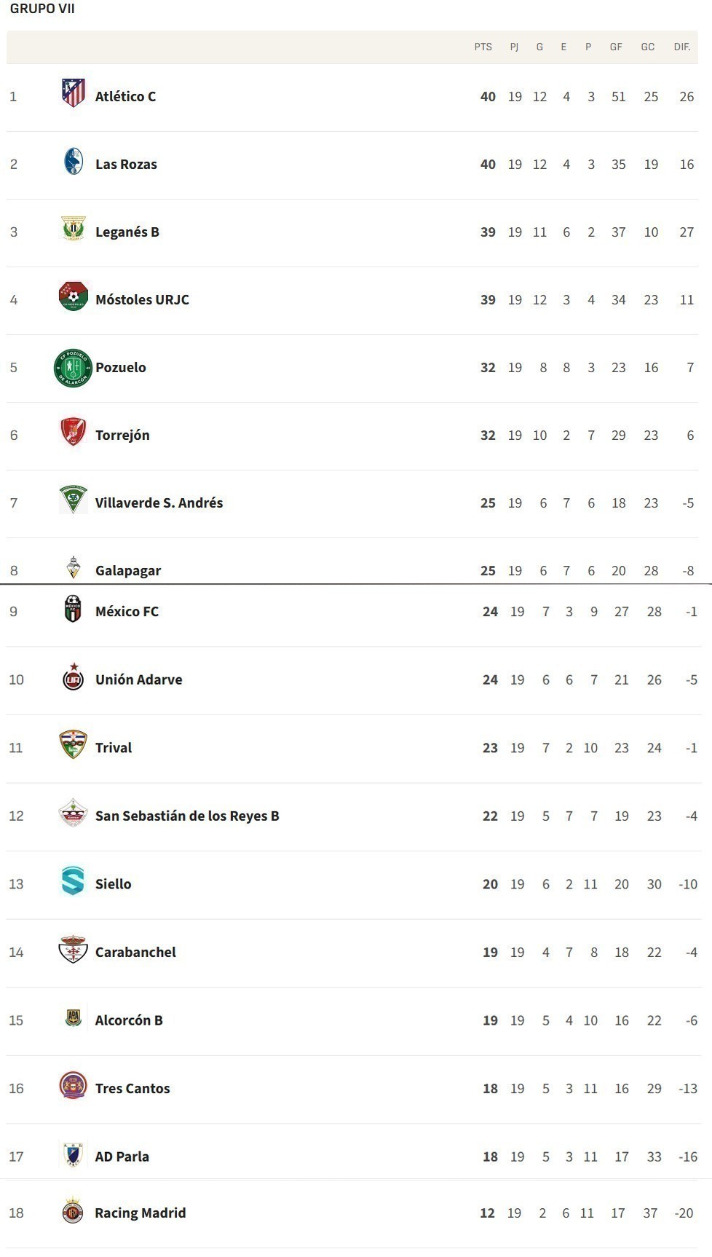Click the Siello blue S logo
712x1257 pixels.
(x=73, y=881)
